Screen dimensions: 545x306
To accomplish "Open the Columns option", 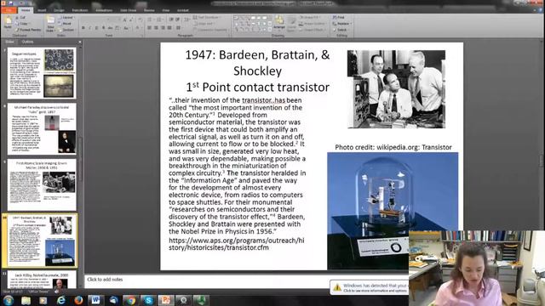I will 179,28.
